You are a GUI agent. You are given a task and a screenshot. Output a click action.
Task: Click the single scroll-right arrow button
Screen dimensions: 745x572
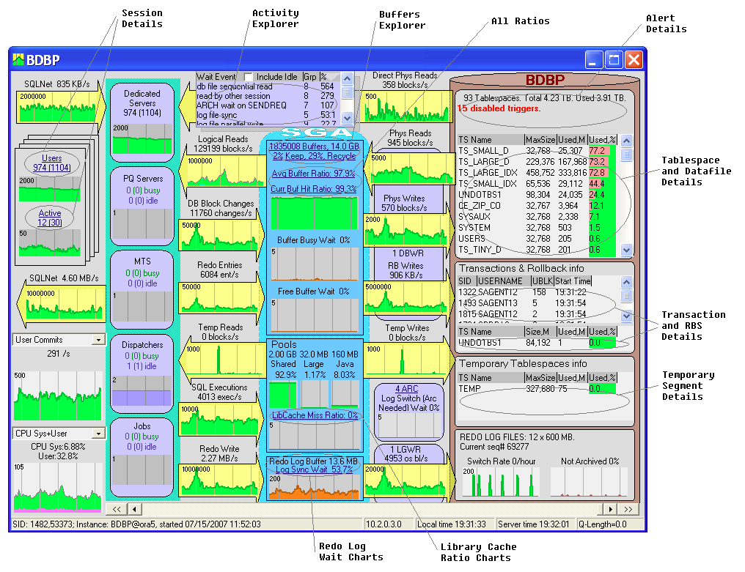(609, 508)
